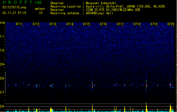The image size is (177, 112).
Task: Click the 'Receiving Location' field label
Action: tap(66, 6)
